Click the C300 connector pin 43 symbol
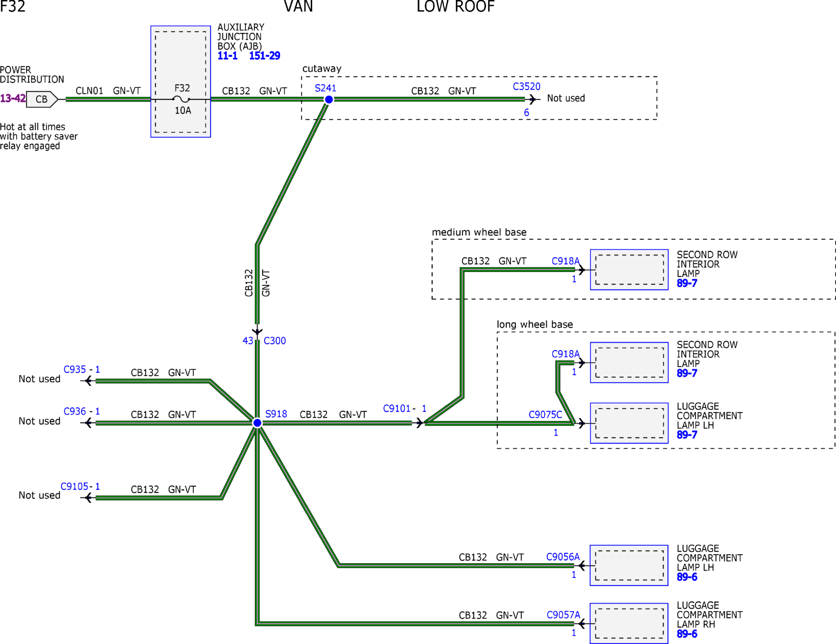The height and width of the screenshot is (644, 836). [x=257, y=332]
